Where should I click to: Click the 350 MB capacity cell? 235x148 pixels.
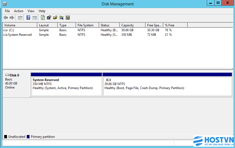127,35
